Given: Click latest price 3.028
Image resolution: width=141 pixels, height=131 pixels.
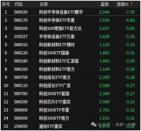Looking at the screenshot, I should [104, 37].
